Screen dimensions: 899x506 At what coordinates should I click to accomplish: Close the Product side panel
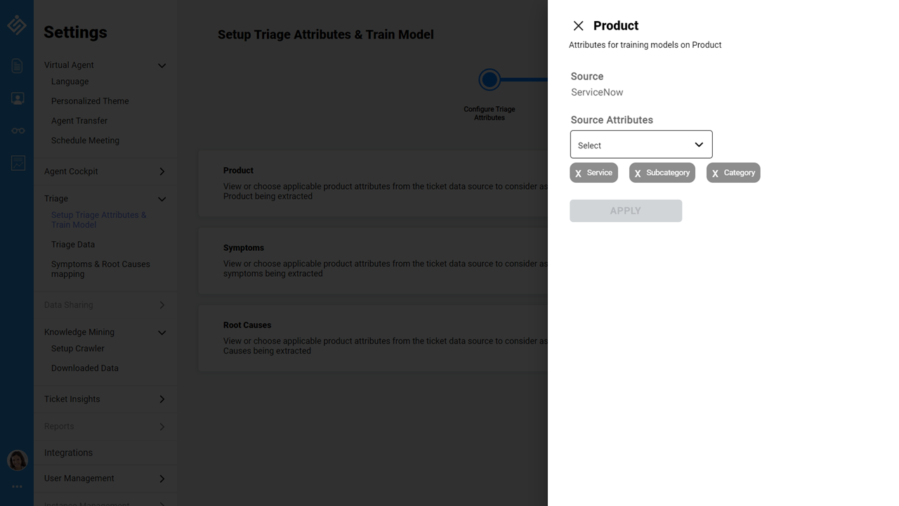tap(578, 26)
